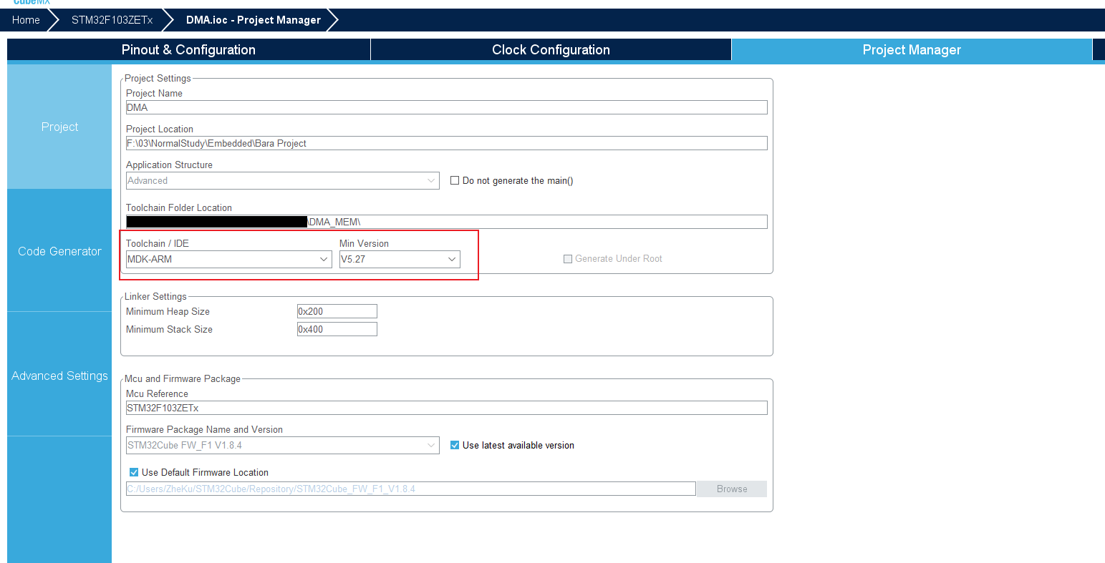Click Mcu and Firmware Package label
The width and height of the screenshot is (1105, 563).
[x=183, y=378]
